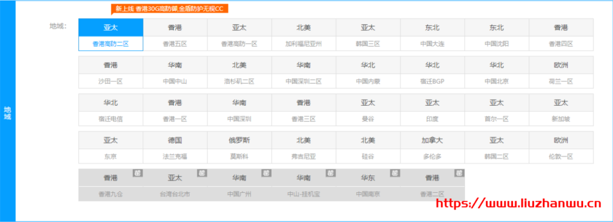613x222 pixels.
Task: Select the 宿迁电信 region
Action: (x=111, y=110)
